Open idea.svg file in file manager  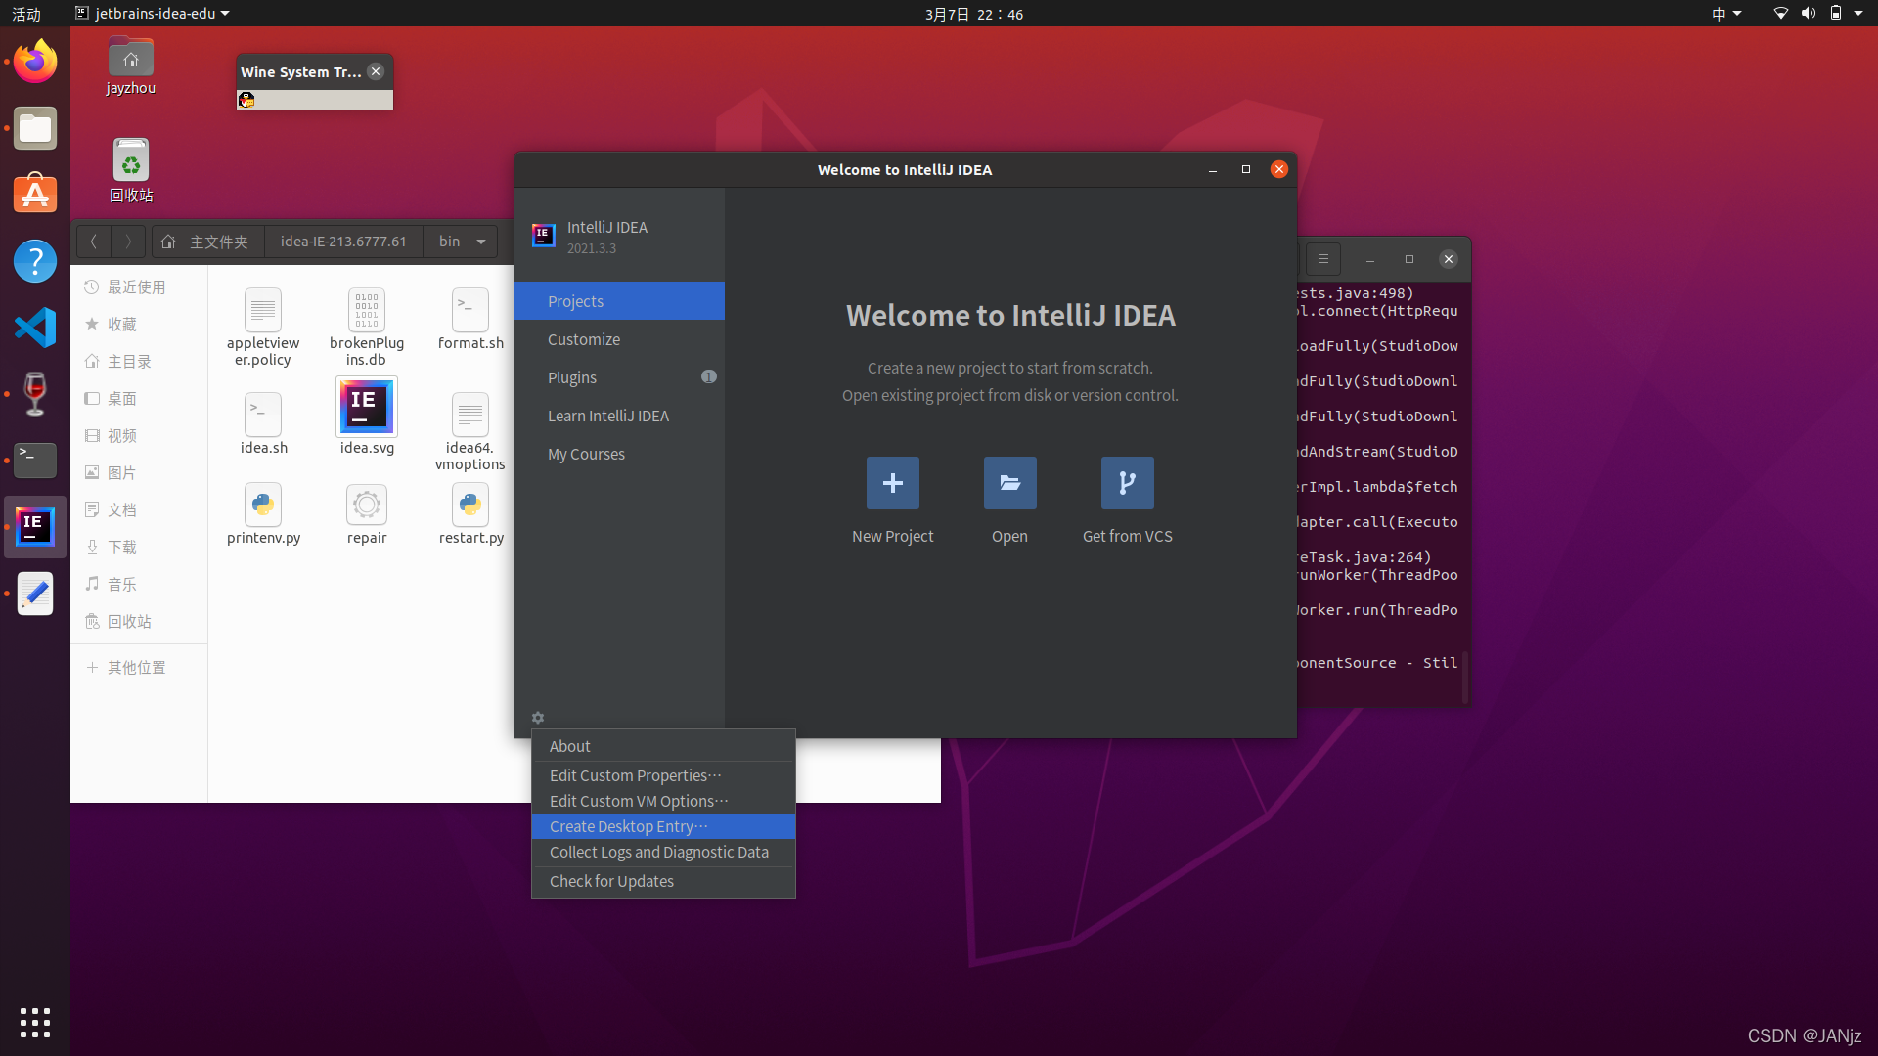coord(367,407)
